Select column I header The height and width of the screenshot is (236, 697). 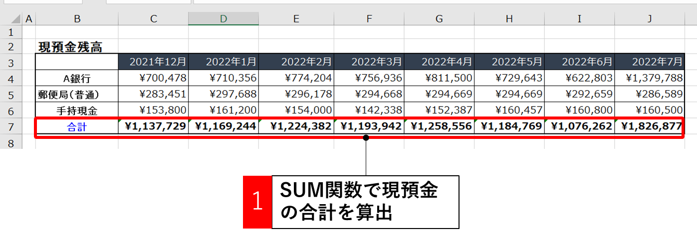[x=579, y=19]
